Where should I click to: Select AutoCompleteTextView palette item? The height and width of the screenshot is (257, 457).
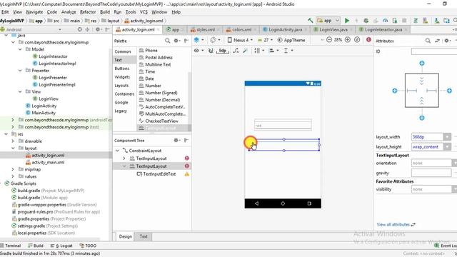pos(165,106)
